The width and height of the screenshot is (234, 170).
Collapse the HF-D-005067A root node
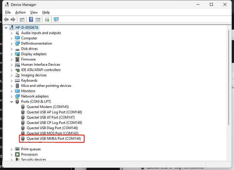click(x=6, y=28)
